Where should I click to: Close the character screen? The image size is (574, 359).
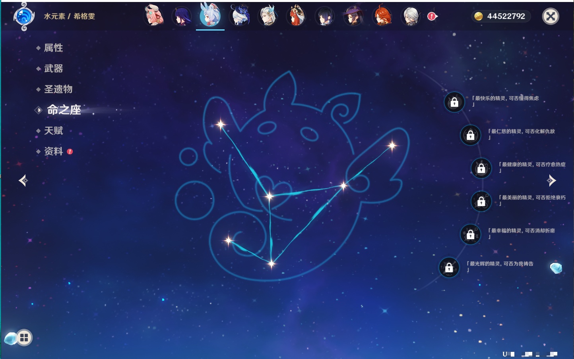(551, 16)
